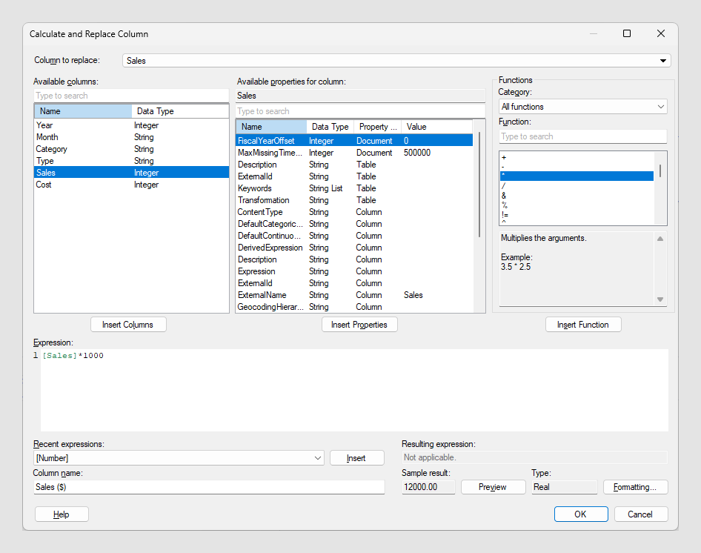Click the Function search field
Screen dimensions: 701x553
click(x=582, y=136)
